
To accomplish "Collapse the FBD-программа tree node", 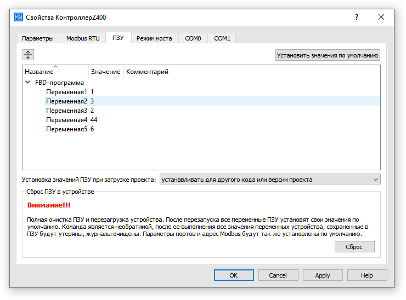I will click(x=28, y=83).
